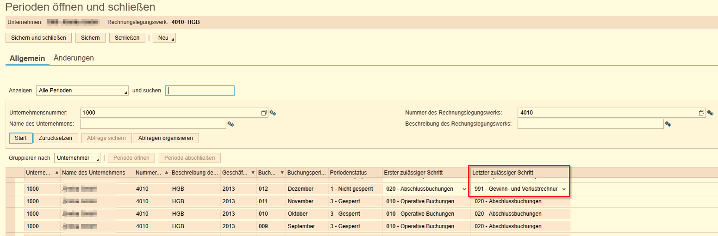
Task: Switch to the Änderungen tab
Action: click(x=74, y=58)
